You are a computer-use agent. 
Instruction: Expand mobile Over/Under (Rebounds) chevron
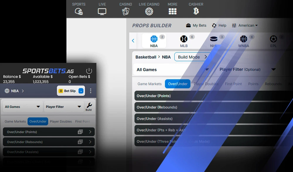point(90,142)
